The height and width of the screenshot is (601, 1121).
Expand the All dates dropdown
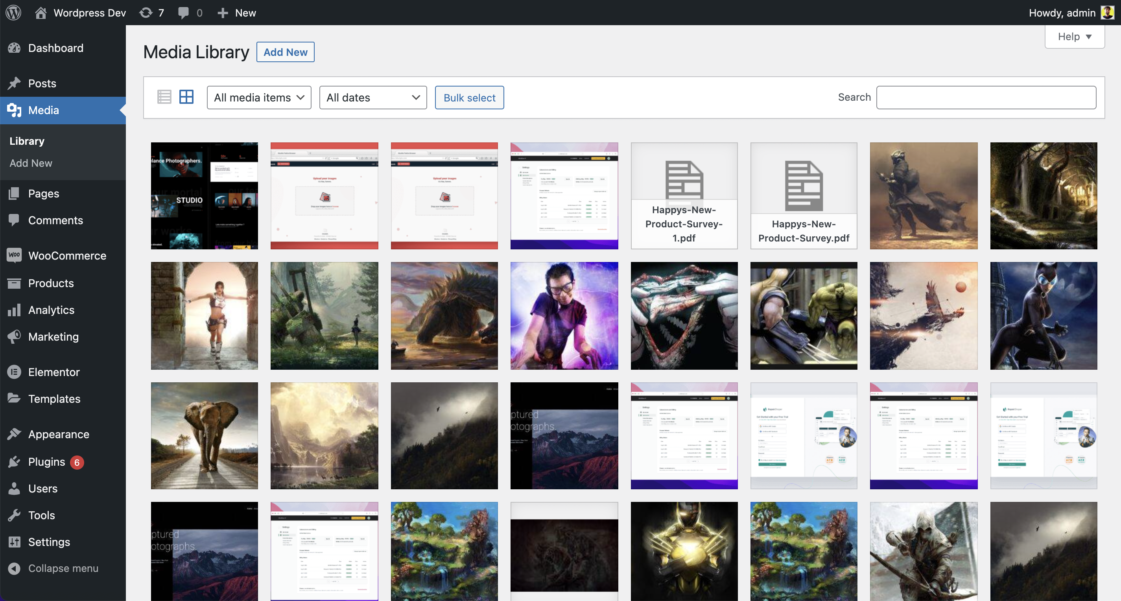tap(373, 98)
